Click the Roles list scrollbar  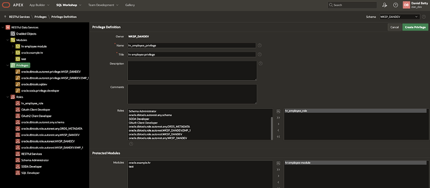(272, 128)
